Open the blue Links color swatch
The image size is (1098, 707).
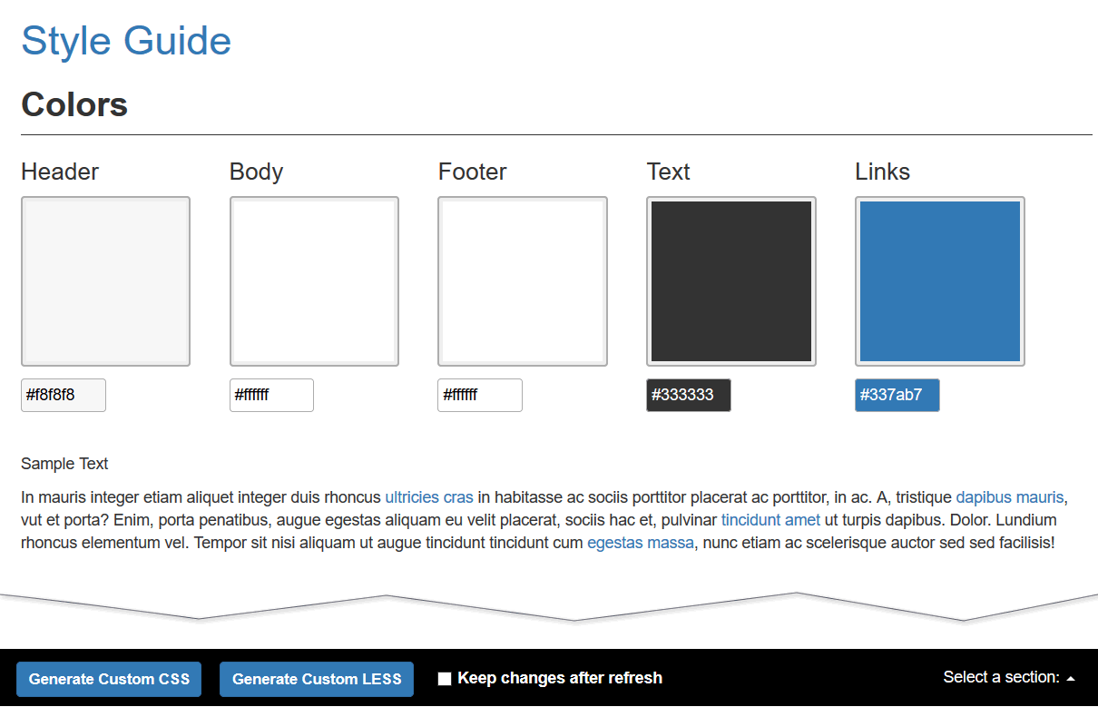coord(940,281)
